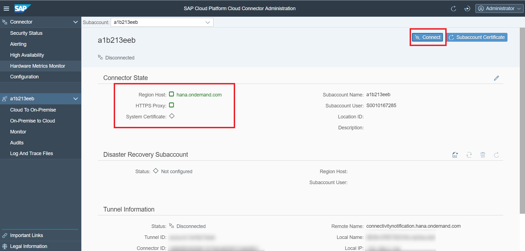Click the Subaccount Name value a1b213eeb
Screen dimensions: 525x251
378,95
